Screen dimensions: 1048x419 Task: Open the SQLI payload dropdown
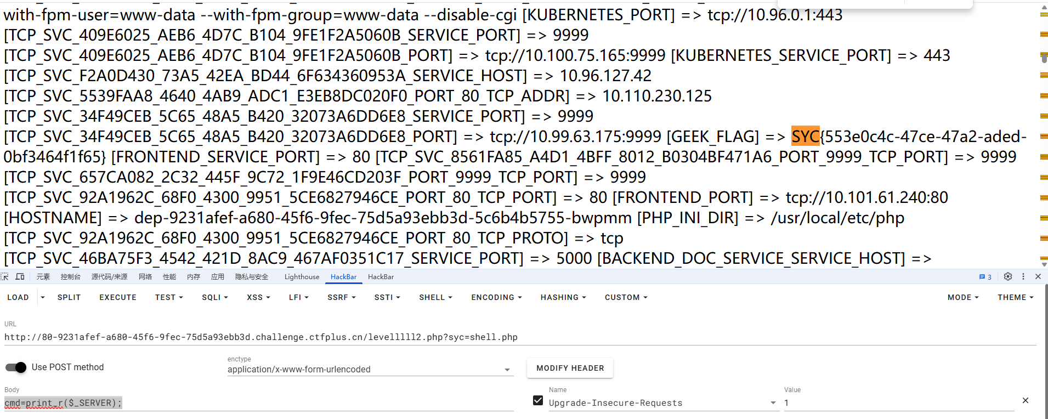point(214,297)
